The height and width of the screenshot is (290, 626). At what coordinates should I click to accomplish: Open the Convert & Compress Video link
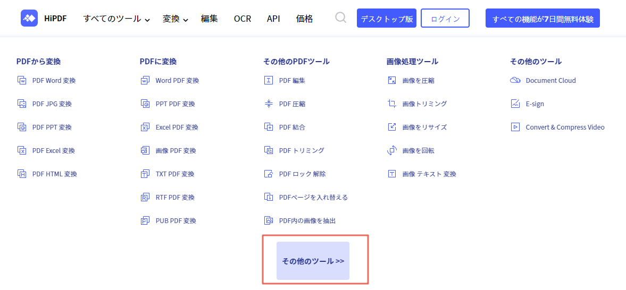[565, 127]
